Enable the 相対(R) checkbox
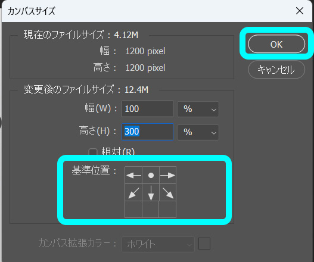Image resolution: width=314 pixels, height=262 pixels. click(x=93, y=152)
